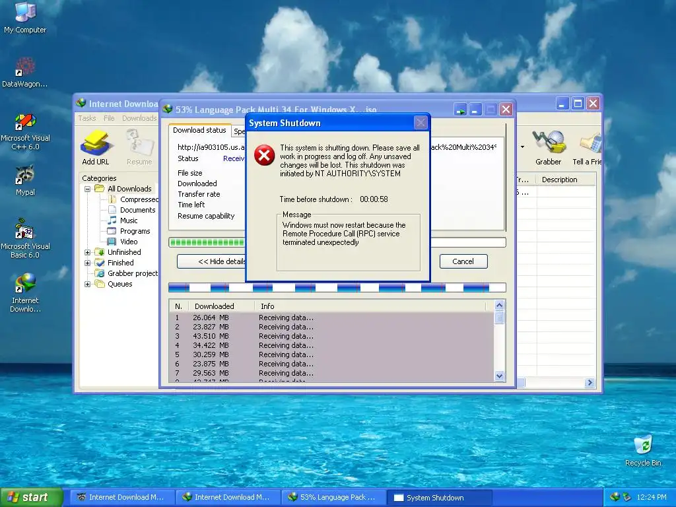676x507 pixels.
Task: Open the Recycle Bin
Action: click(x=643, y=450)
